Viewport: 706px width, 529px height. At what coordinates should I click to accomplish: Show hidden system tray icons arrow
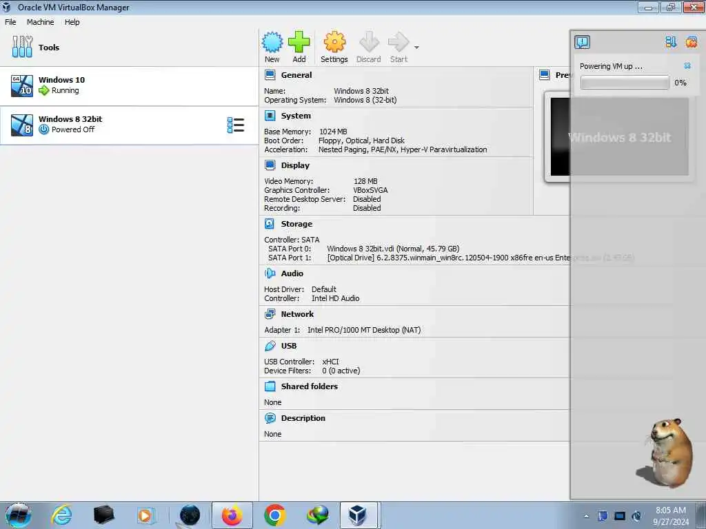click(586, 516)
